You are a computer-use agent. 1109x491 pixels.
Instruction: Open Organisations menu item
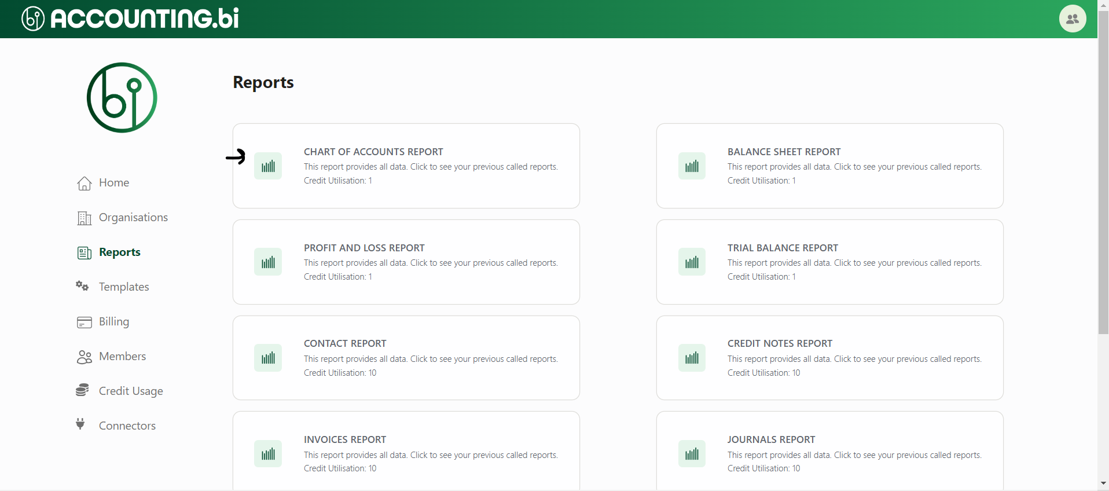pos(133,218)
